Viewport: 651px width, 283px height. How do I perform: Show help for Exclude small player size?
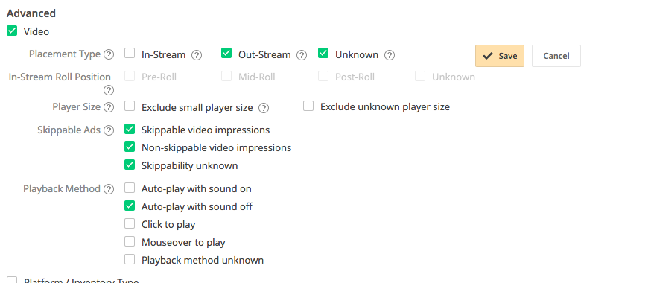(264, 108)
